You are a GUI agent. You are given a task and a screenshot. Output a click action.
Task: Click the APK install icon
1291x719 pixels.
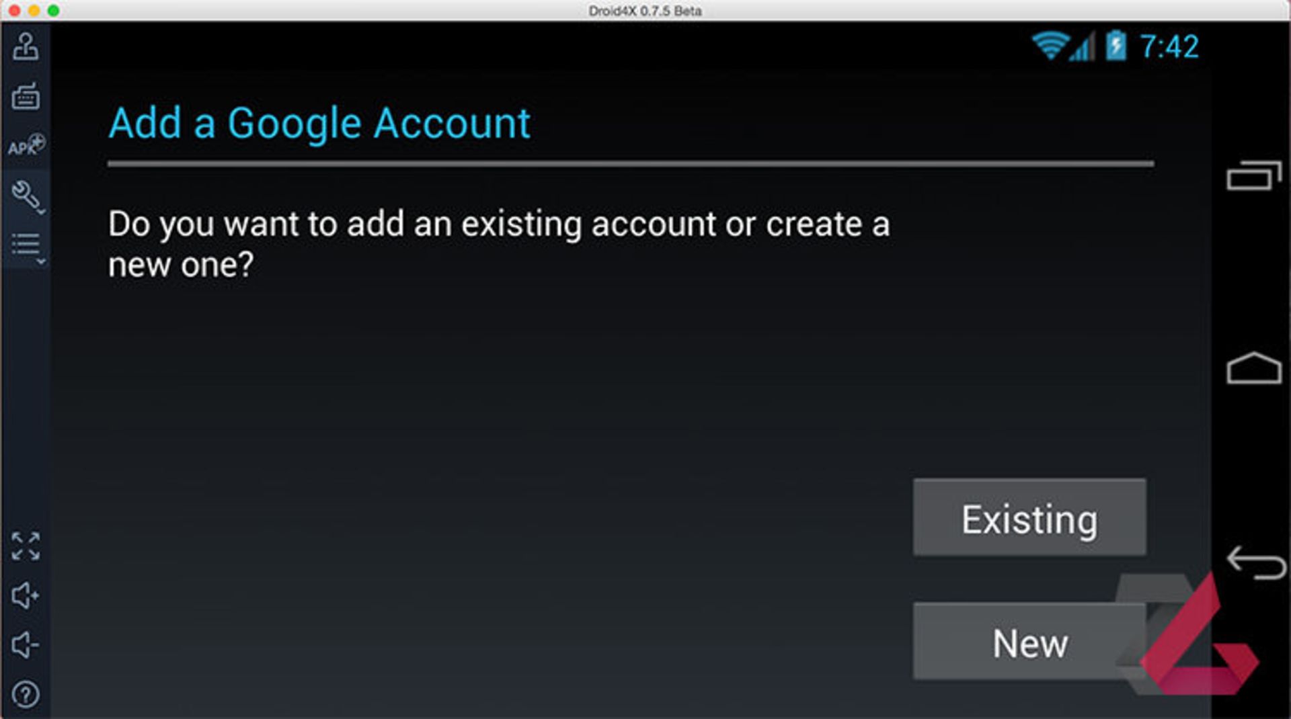pos(26,145)
